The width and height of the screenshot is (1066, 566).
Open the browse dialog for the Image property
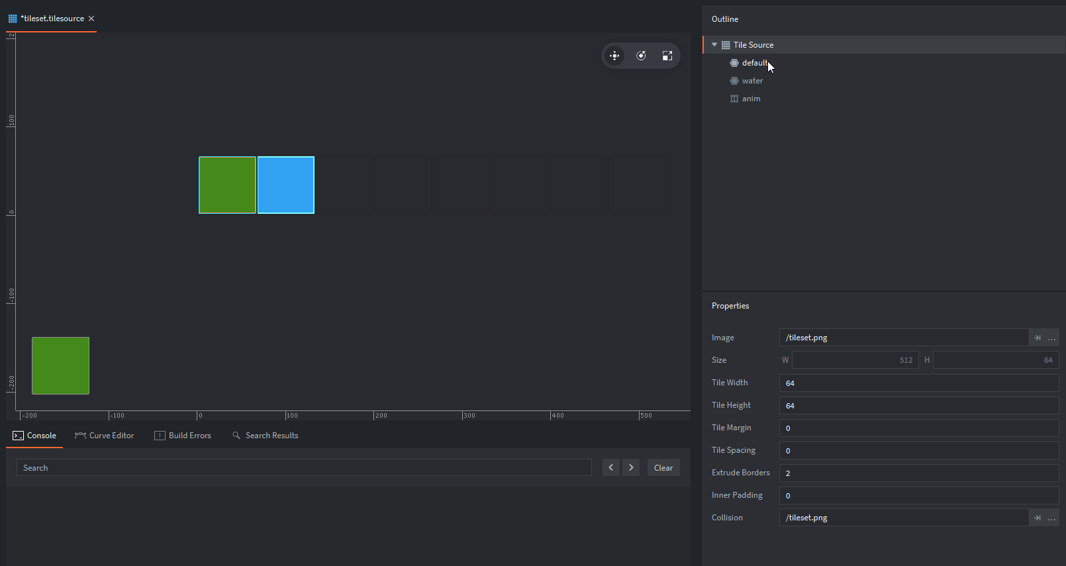1051,338
